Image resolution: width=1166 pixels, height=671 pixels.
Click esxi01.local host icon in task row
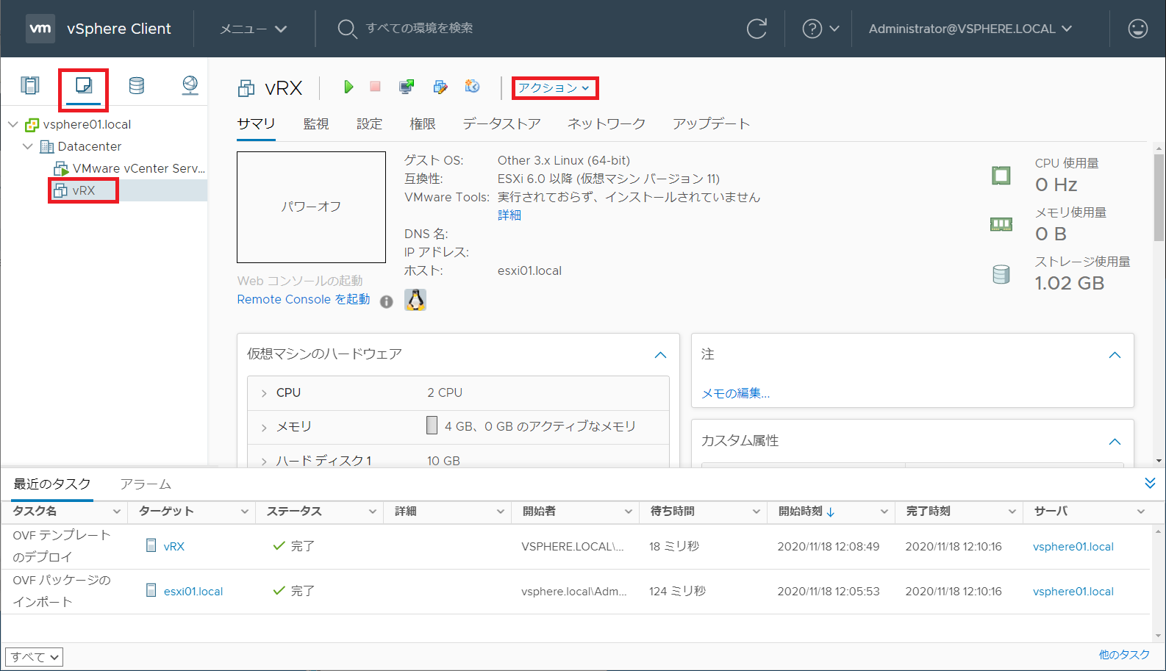pyautogui.click(x=151, y=590)
